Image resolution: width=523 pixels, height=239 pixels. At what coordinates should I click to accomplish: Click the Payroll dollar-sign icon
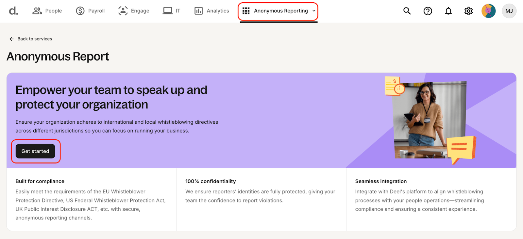point(80,11)
